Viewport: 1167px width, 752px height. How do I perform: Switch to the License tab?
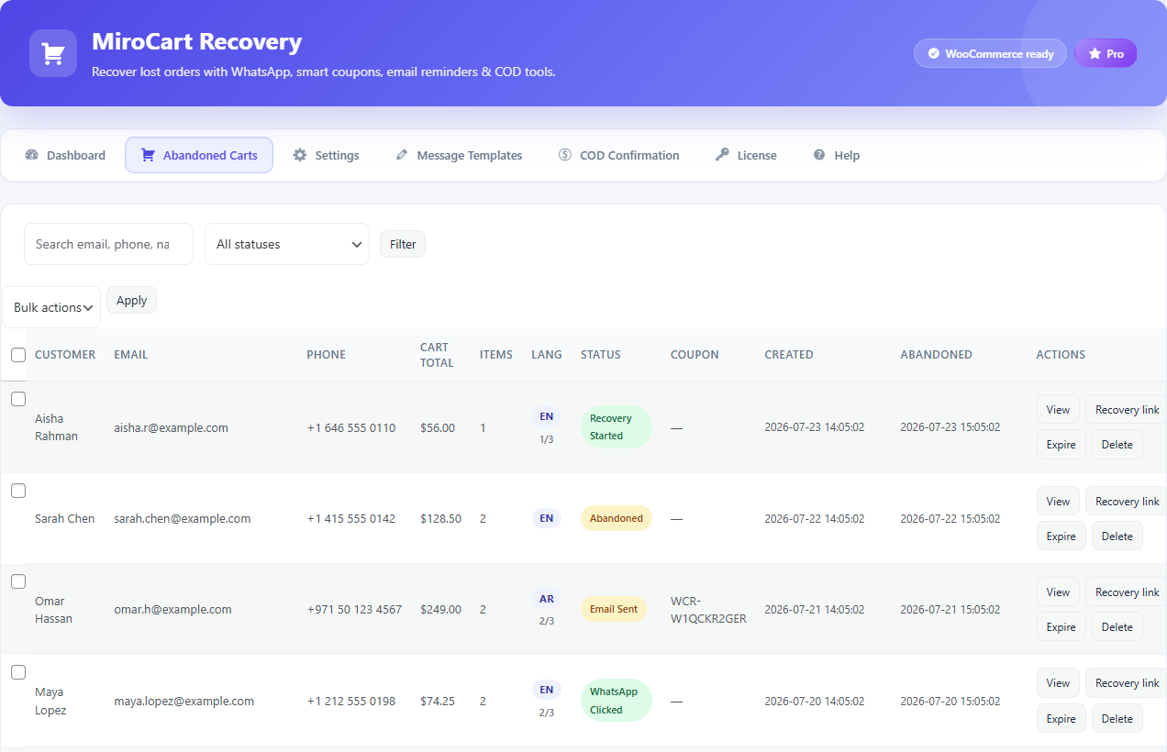pyautogui.click(x=746, y=155)
